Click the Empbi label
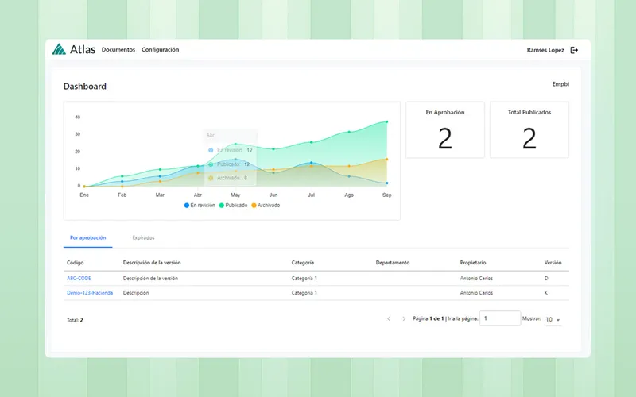 tap(560, 84)
